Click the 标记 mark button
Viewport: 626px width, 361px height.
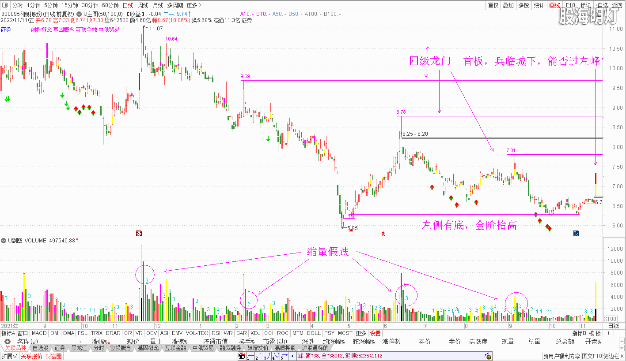point(585,5)
